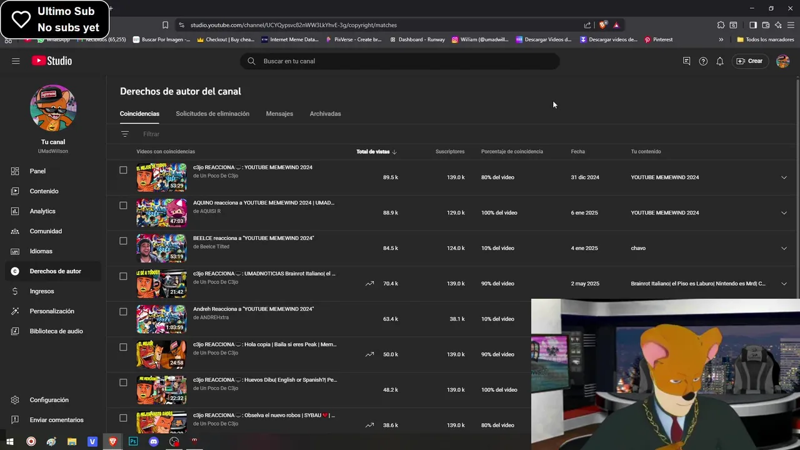Screen dimensions: 800x450
Task: Tick checkbox for BEELCE reacciona video
Action: [x=123, y=241]
